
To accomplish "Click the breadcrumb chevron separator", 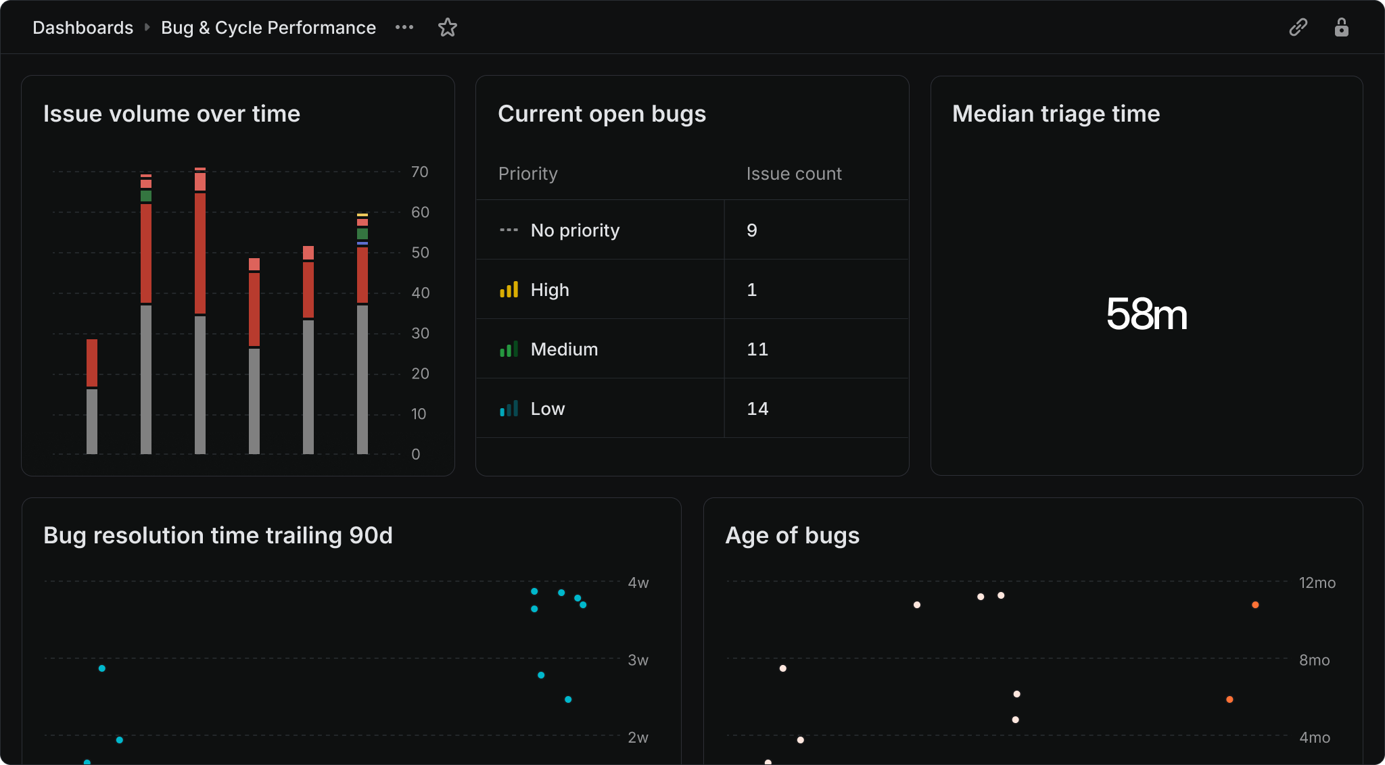I will pos(147,28).
